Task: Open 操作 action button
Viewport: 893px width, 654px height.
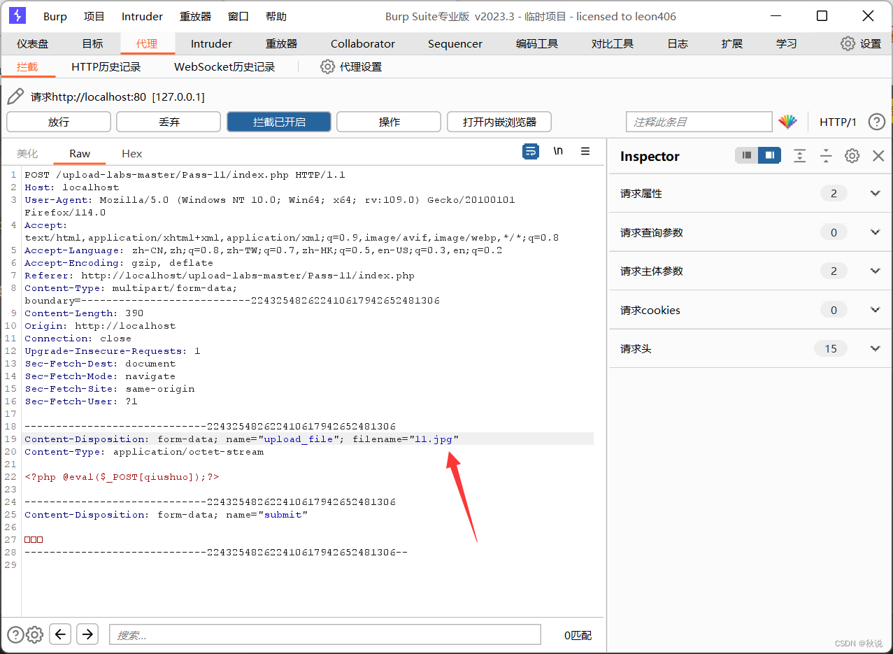Action: (389, 122)
